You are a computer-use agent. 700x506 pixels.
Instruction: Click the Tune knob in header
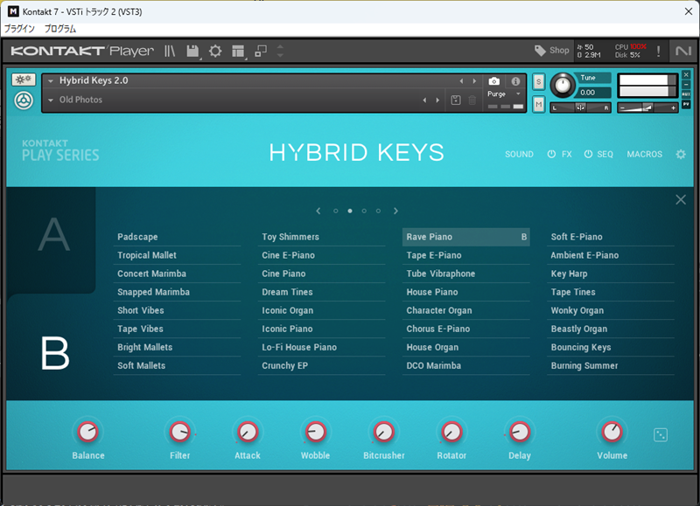pyautogui.click(x=563, y=85)
